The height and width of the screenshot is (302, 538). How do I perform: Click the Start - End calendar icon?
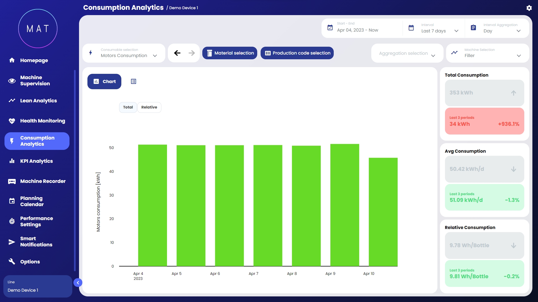coord(330,28)
